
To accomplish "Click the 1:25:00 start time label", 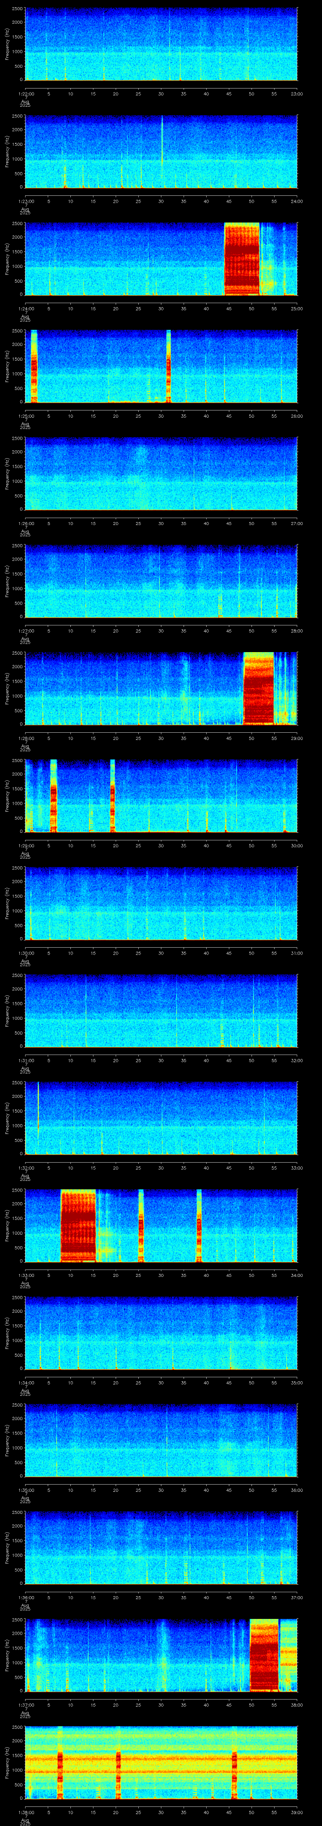I will (x=25, y=416).
